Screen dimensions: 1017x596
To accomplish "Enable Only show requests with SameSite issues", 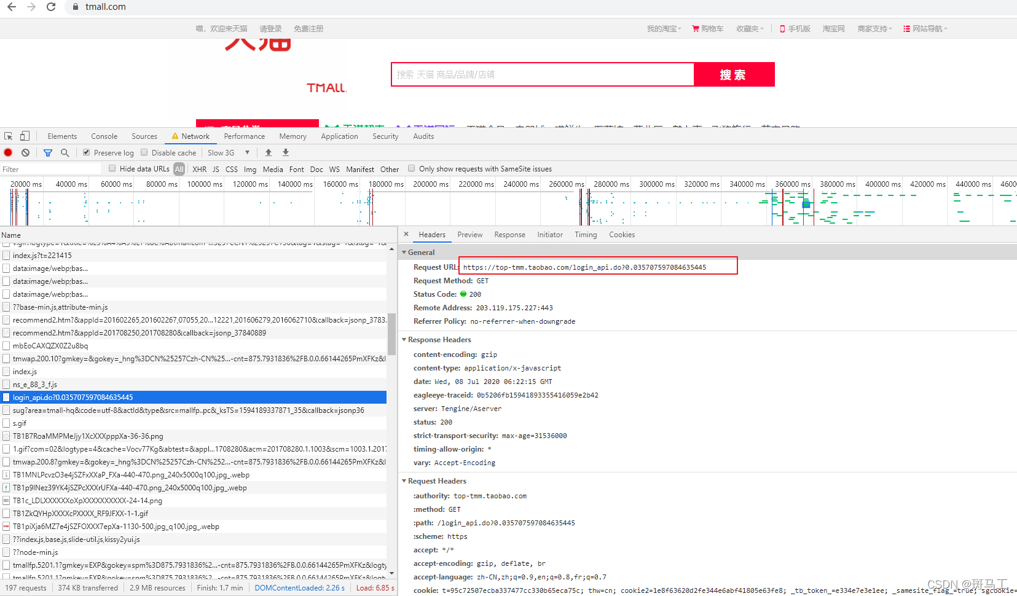I will click(x=412, y=168).
